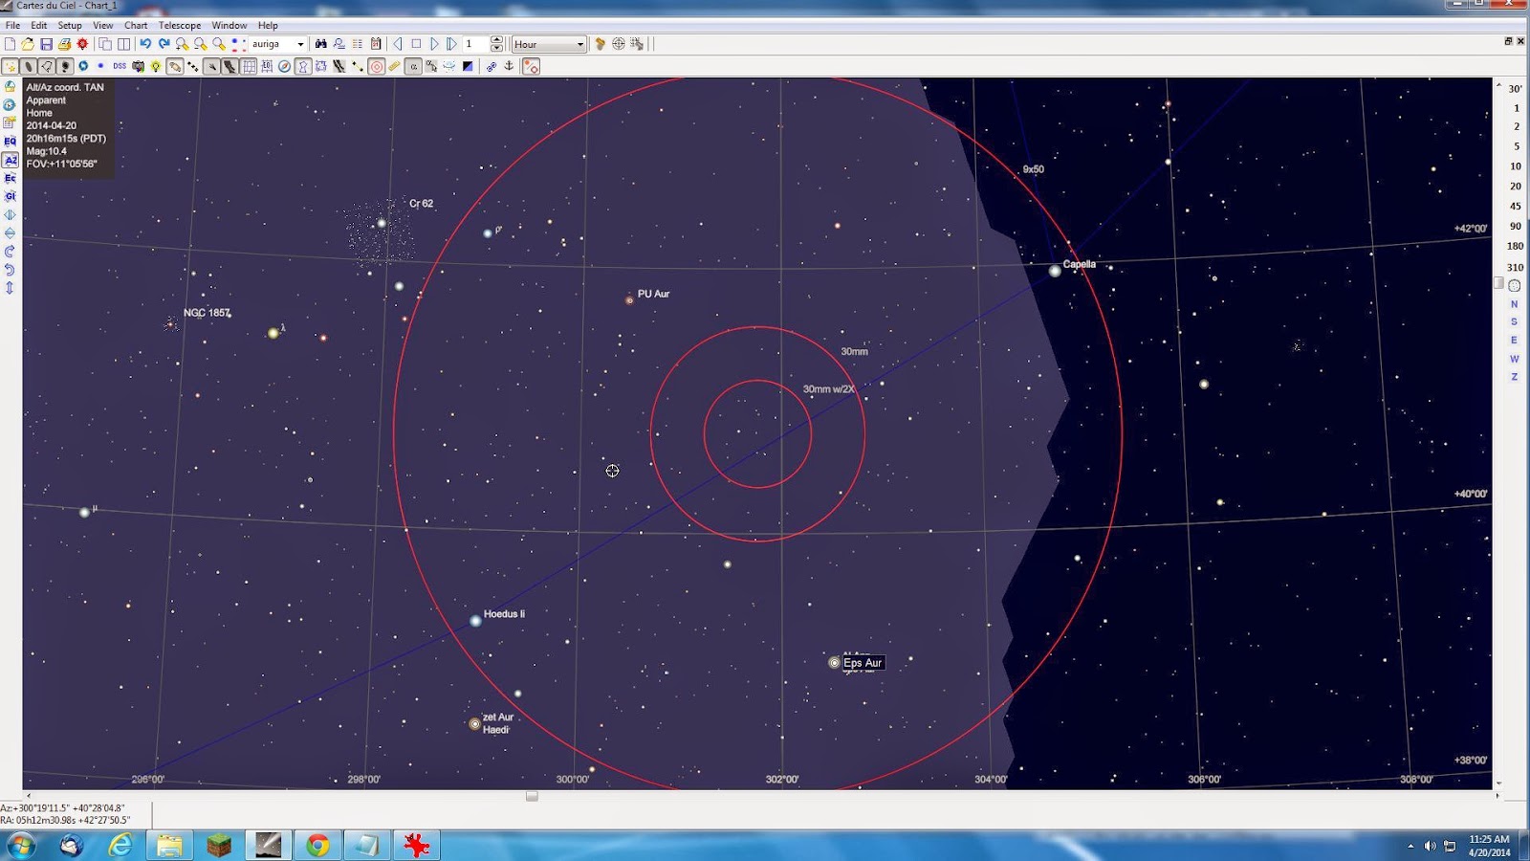Switch to ecliptic coordinates Ec icon
The width and height of the screenshot is (1530, 861).
10,178
